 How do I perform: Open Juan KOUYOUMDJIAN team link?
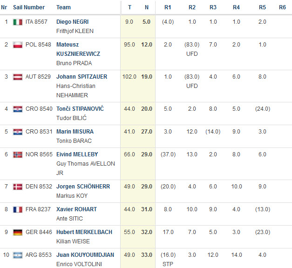tap(85, 255)
